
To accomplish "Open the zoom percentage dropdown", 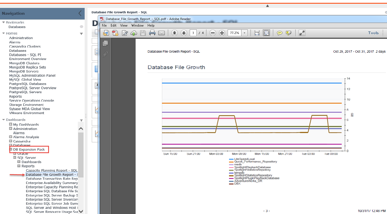I will [244, 33].
